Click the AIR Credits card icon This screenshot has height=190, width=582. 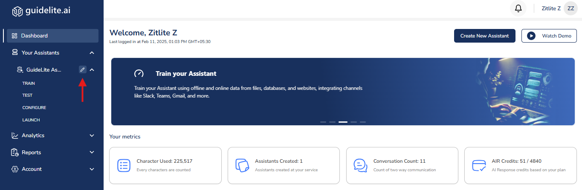pos(479,165)
